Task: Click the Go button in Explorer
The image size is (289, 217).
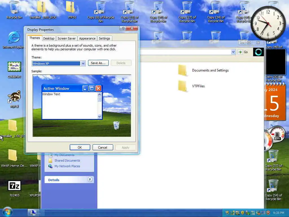Action: pos(243,52)
